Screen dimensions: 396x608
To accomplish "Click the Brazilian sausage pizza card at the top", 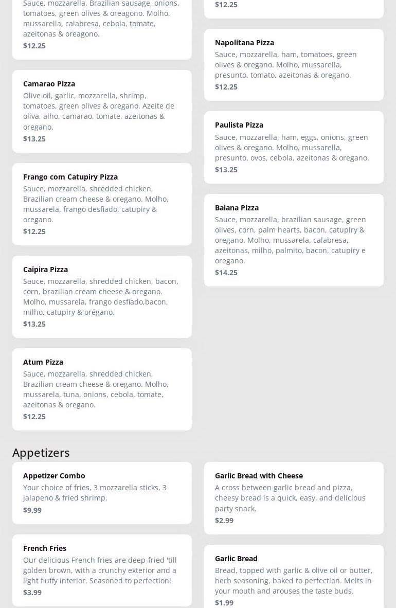I will [102, 26].
